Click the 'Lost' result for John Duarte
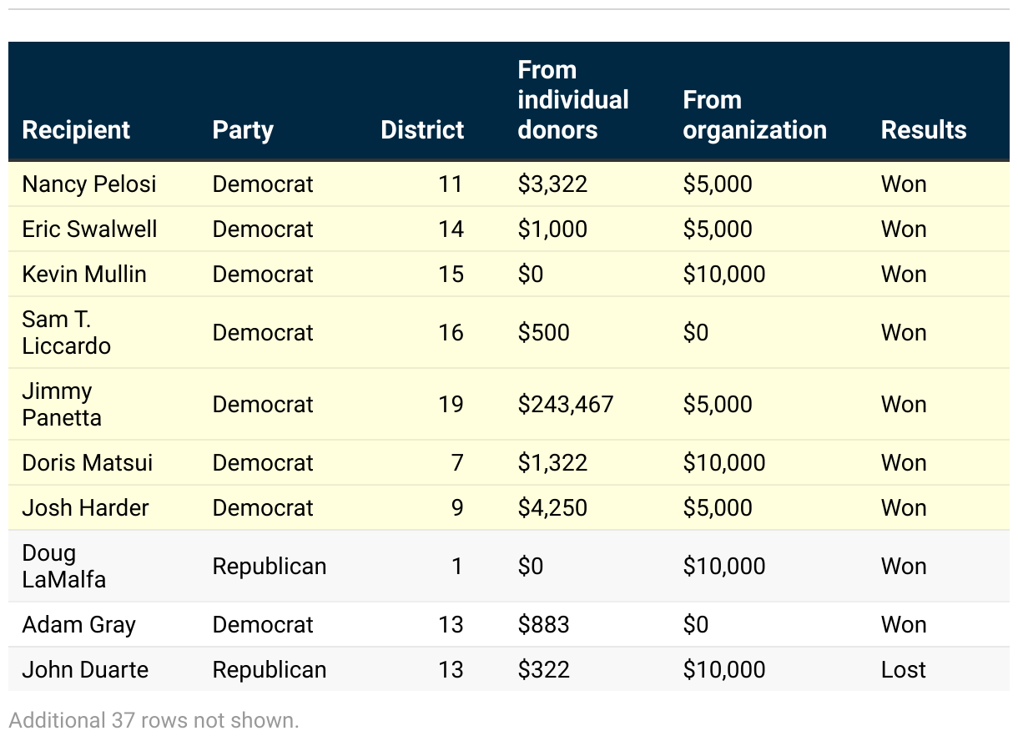 point(904,670)
